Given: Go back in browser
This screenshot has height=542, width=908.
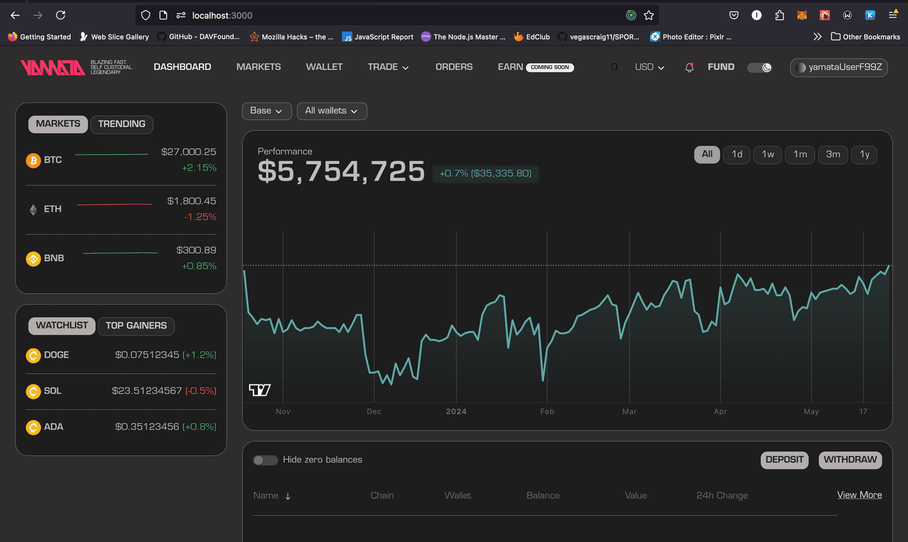Looking at the screenshot, I should [x=15, y=15].
